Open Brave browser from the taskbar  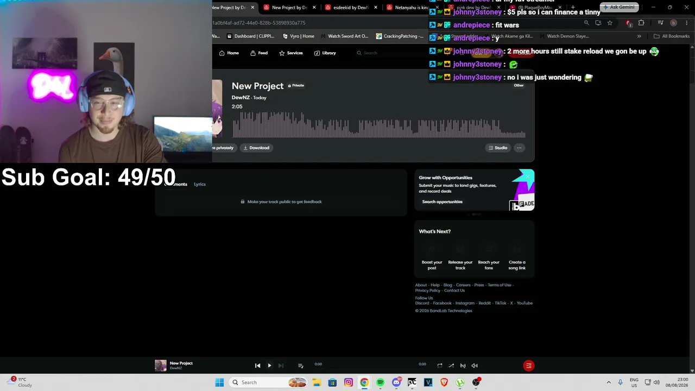pos(444,382)
